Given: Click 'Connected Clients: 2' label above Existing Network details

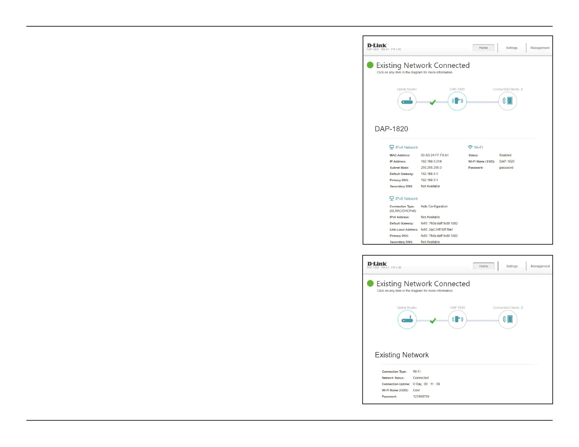Looking at the screenshot, I should [508, 307].
